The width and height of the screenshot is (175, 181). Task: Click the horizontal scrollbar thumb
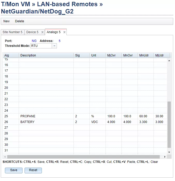click(83, 157)
